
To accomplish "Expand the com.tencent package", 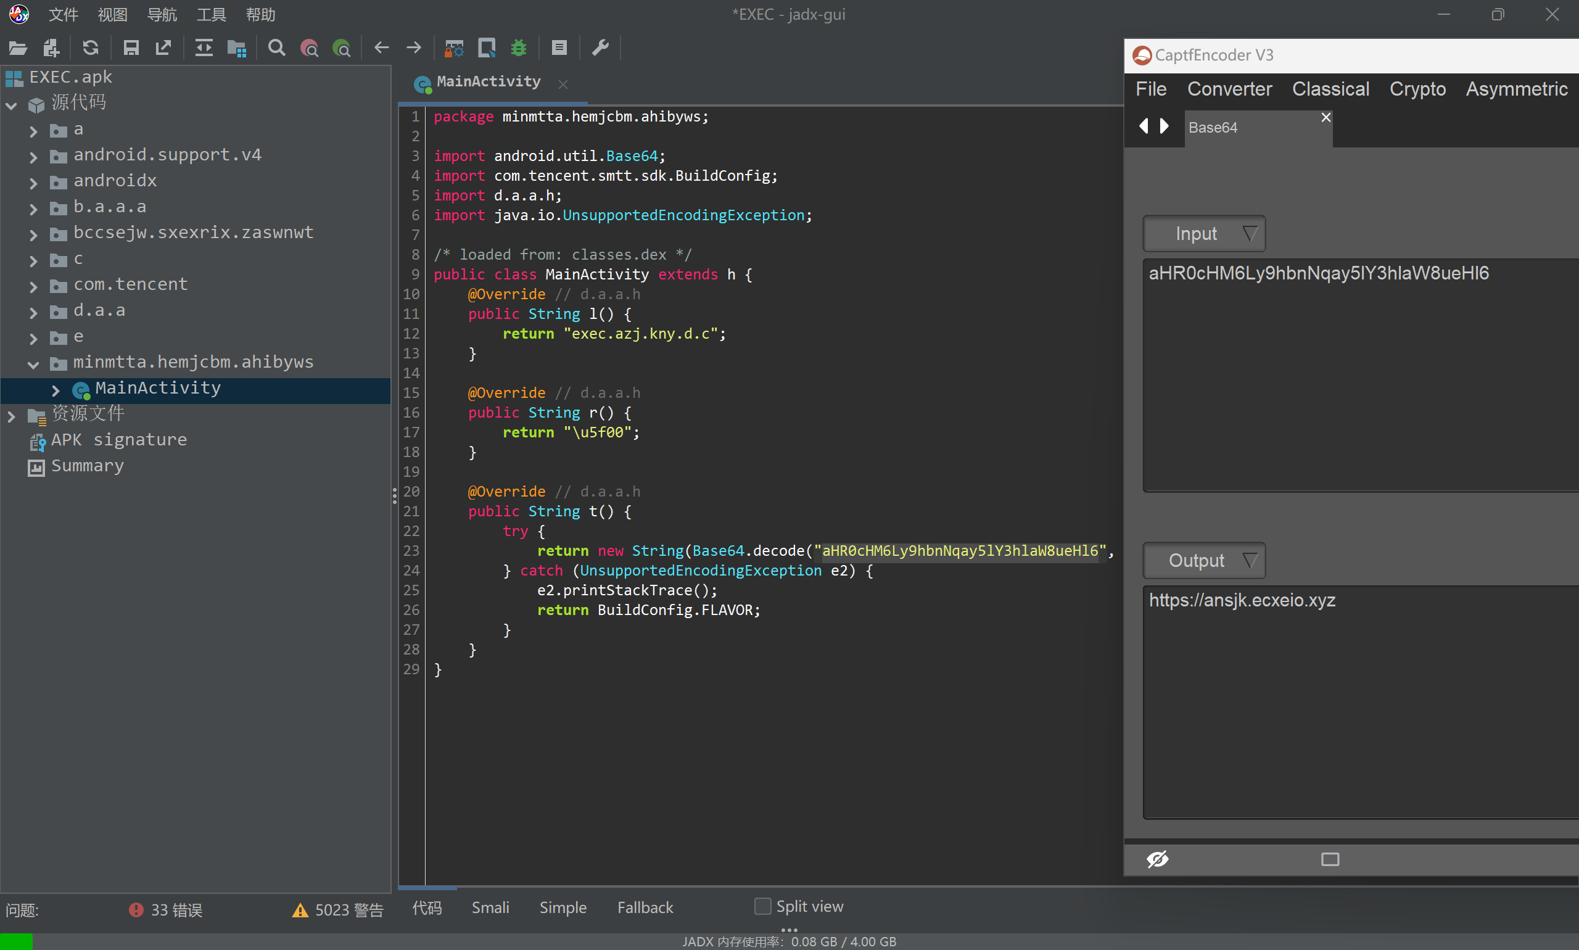I will [x=33, y=287].
